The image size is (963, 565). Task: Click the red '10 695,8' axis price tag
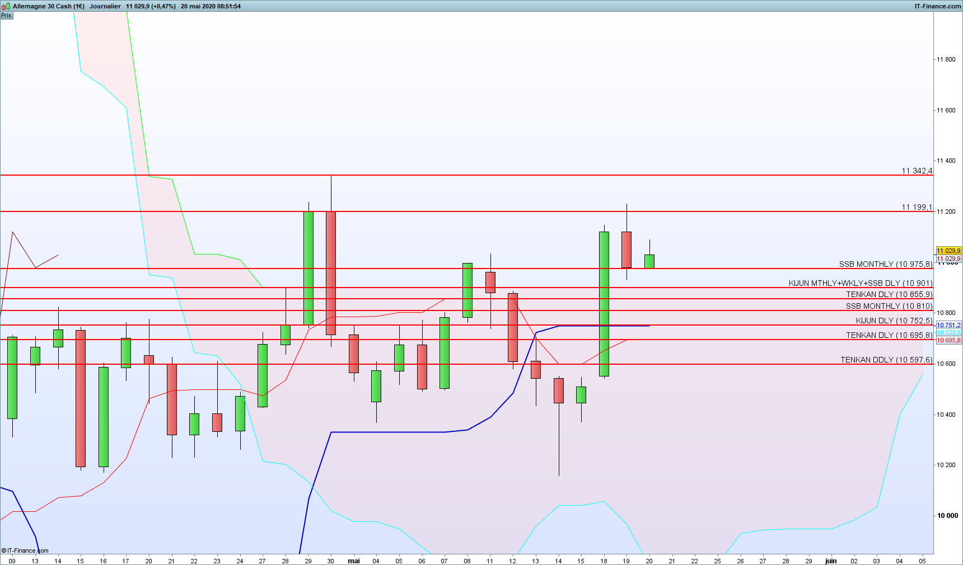[948, 340]
